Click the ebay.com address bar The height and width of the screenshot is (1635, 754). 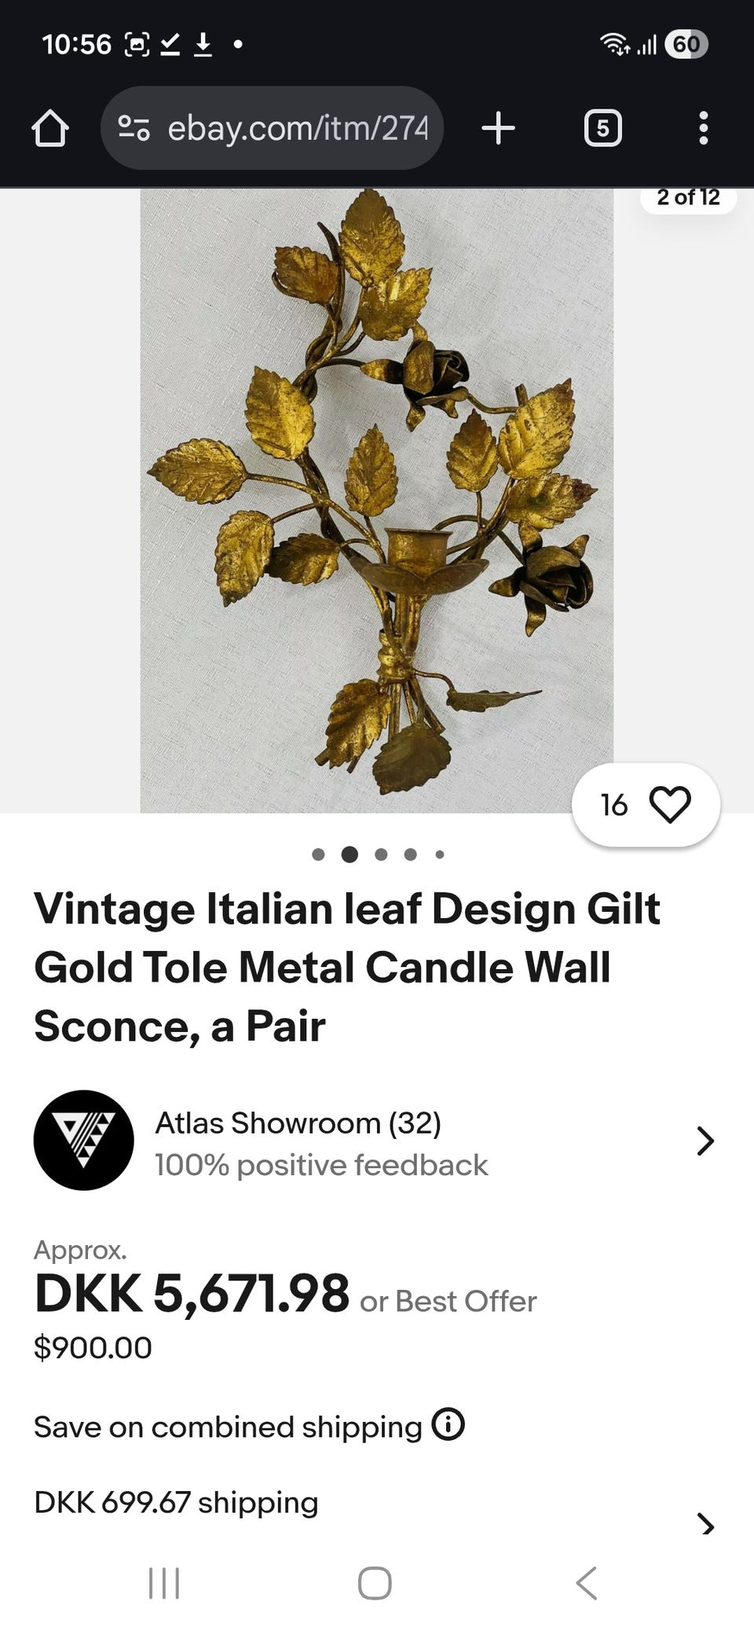[x=272, y=128]
